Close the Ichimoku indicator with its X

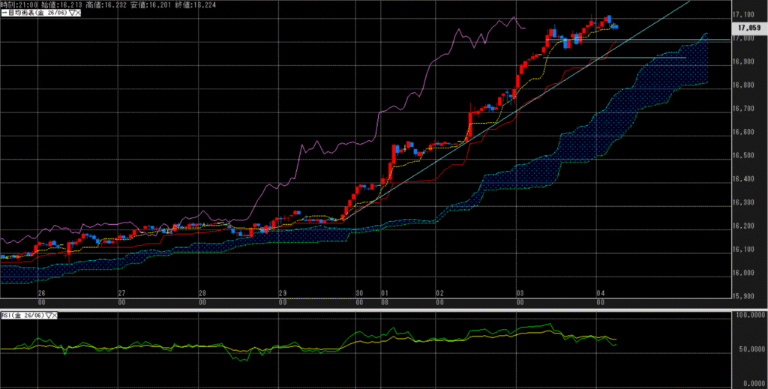click(x=78, y=14)
